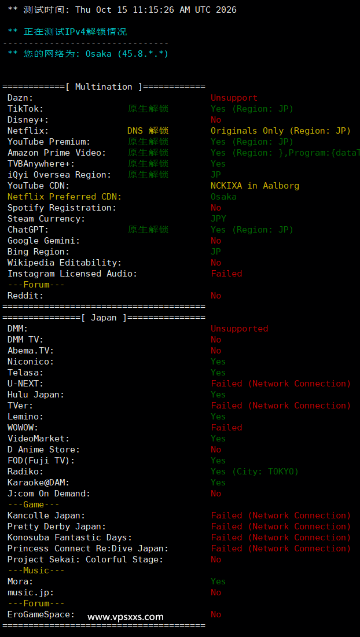Select Instagram Licensed Audio Failed result
The image size is (360, 637).
[x=226, y=274]
